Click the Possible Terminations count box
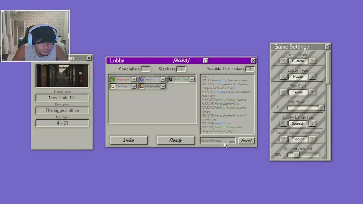Image resolution: width=363 pixels, height=204 pixels. pyautogui.click(x=250, y=69)
